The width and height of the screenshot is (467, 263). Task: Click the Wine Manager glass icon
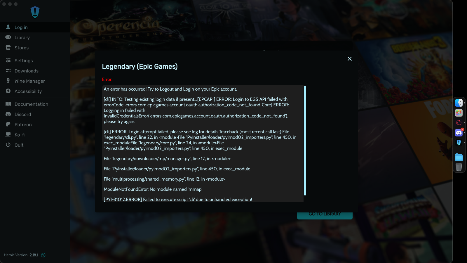coord(8,81)
